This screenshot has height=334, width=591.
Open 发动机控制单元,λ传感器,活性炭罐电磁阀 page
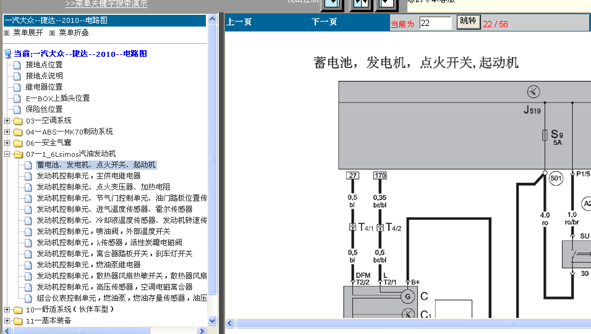pyautogui.click(x=109, y=243)
